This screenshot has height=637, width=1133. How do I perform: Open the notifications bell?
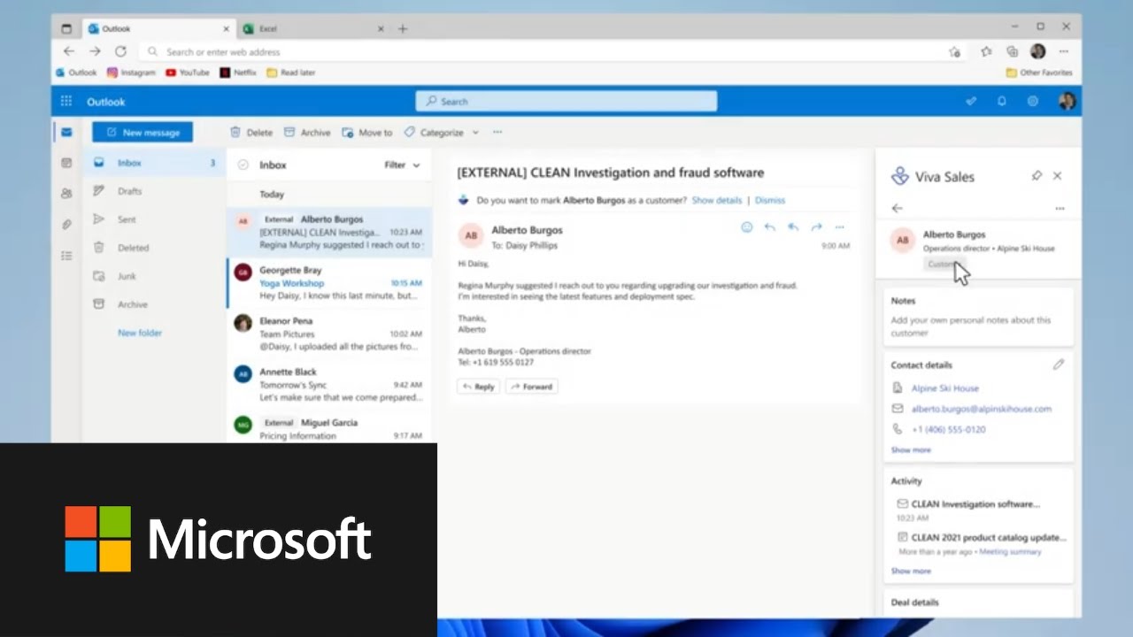pos(1002,102)
